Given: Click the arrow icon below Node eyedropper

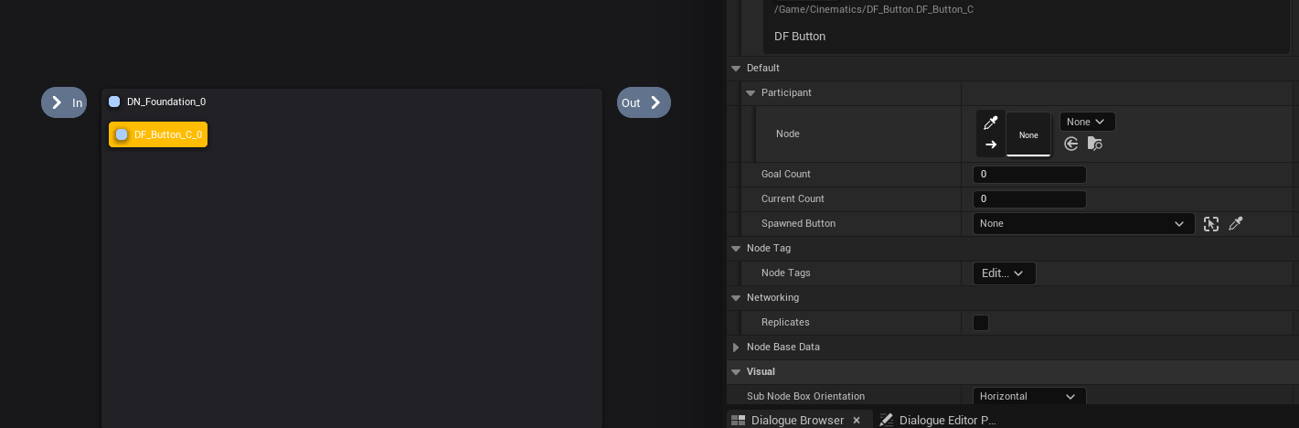Looking at the screenshot, I should click(991, 144).
